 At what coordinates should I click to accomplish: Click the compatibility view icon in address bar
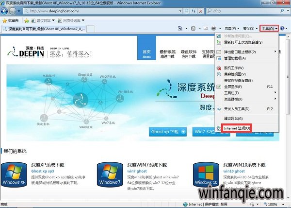click(186, 11)
